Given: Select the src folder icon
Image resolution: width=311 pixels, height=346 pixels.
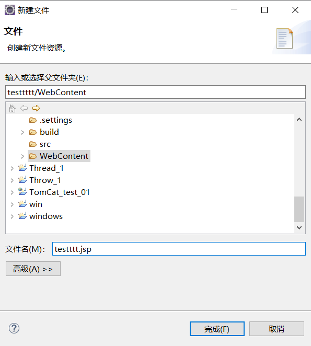Looking at the screenshot, I should pyautogui.click(x=33, y=144).
